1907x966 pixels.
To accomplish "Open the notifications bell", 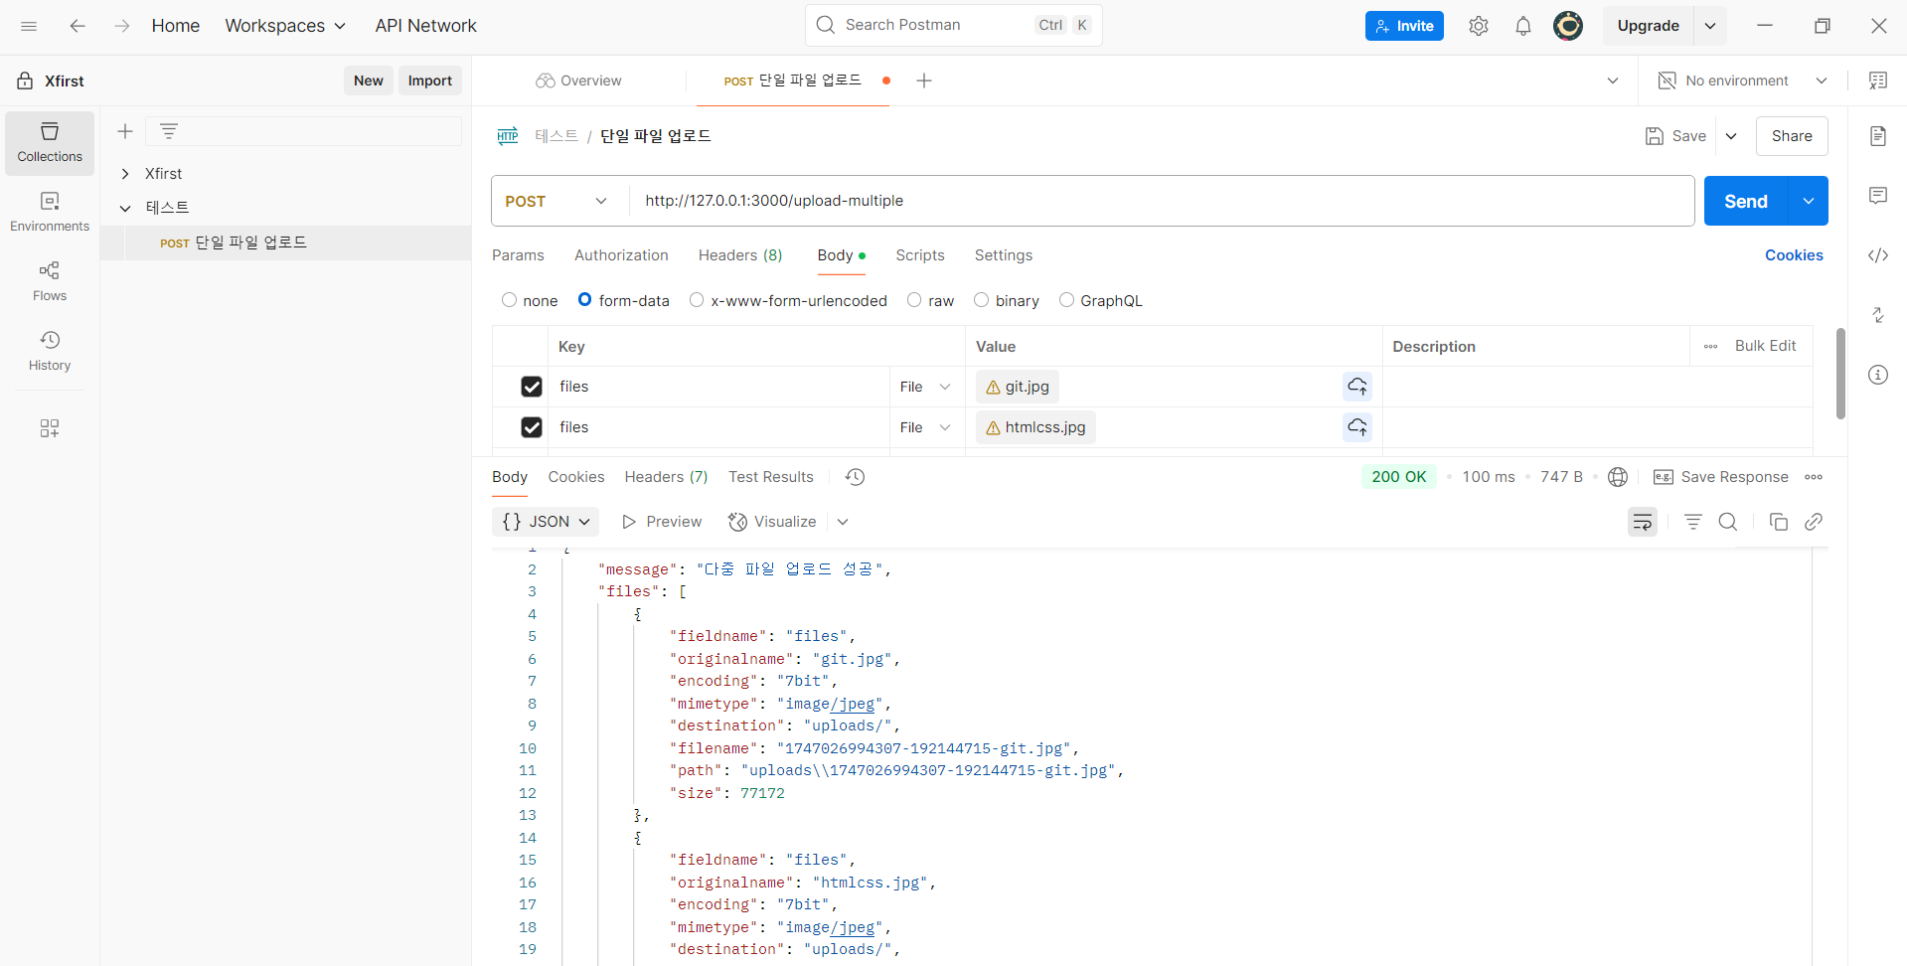I will [1523, 26].
